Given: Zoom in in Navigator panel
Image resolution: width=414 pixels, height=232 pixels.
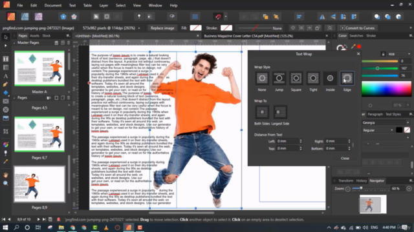Looking at the screenshot, I should click(x=409, y=189).
